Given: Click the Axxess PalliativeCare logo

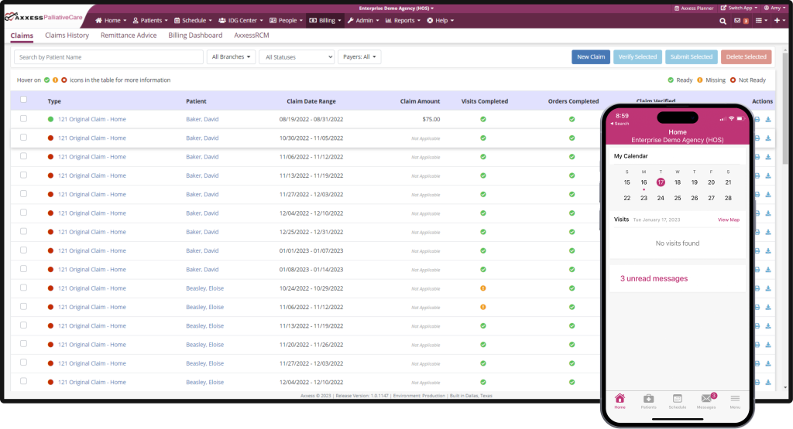Looking at the screenshot, I should pyautogui.click(x=44, y=17).
